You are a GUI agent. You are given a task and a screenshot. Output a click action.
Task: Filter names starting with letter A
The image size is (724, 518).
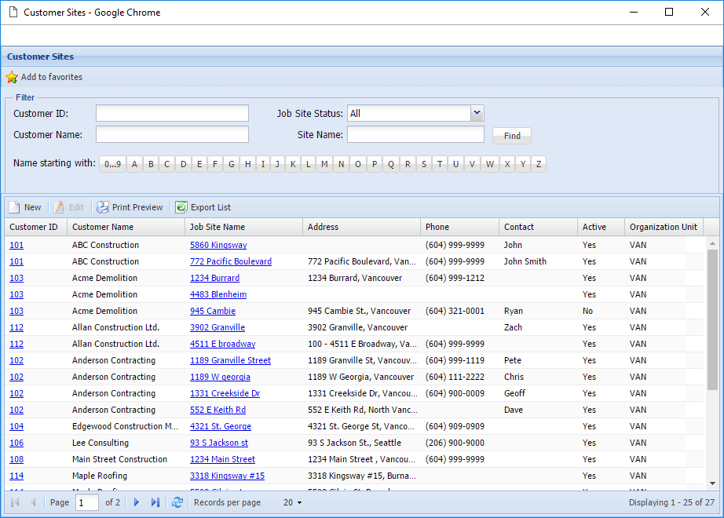tap(134, 164)
